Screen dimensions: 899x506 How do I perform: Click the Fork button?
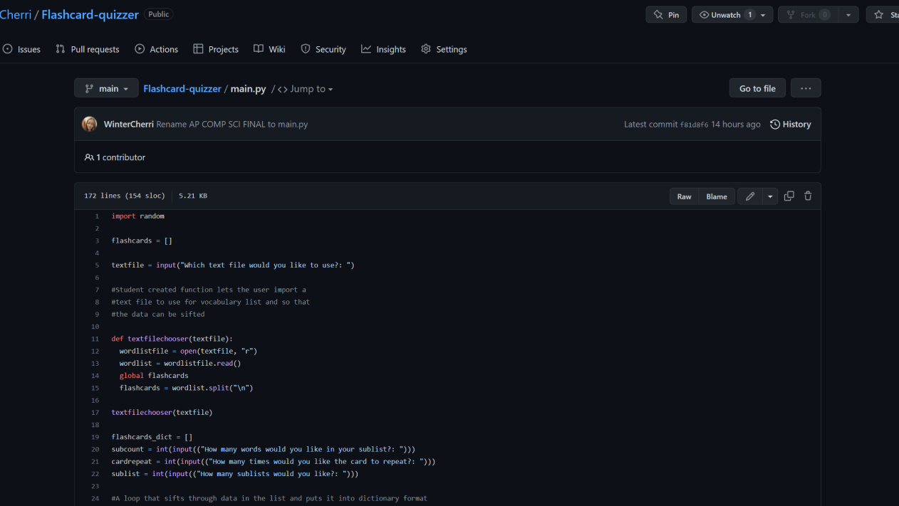(808, 14)
